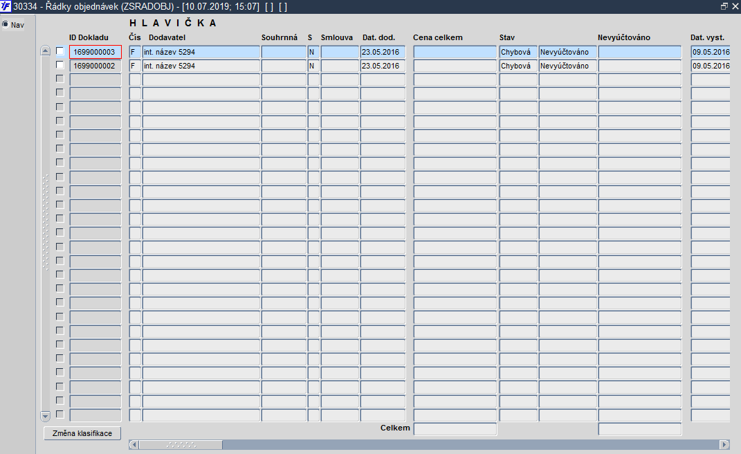This screenshot has height=454, width=741.
Task: Click the S field N in row 1699000003
Action: 314,52
